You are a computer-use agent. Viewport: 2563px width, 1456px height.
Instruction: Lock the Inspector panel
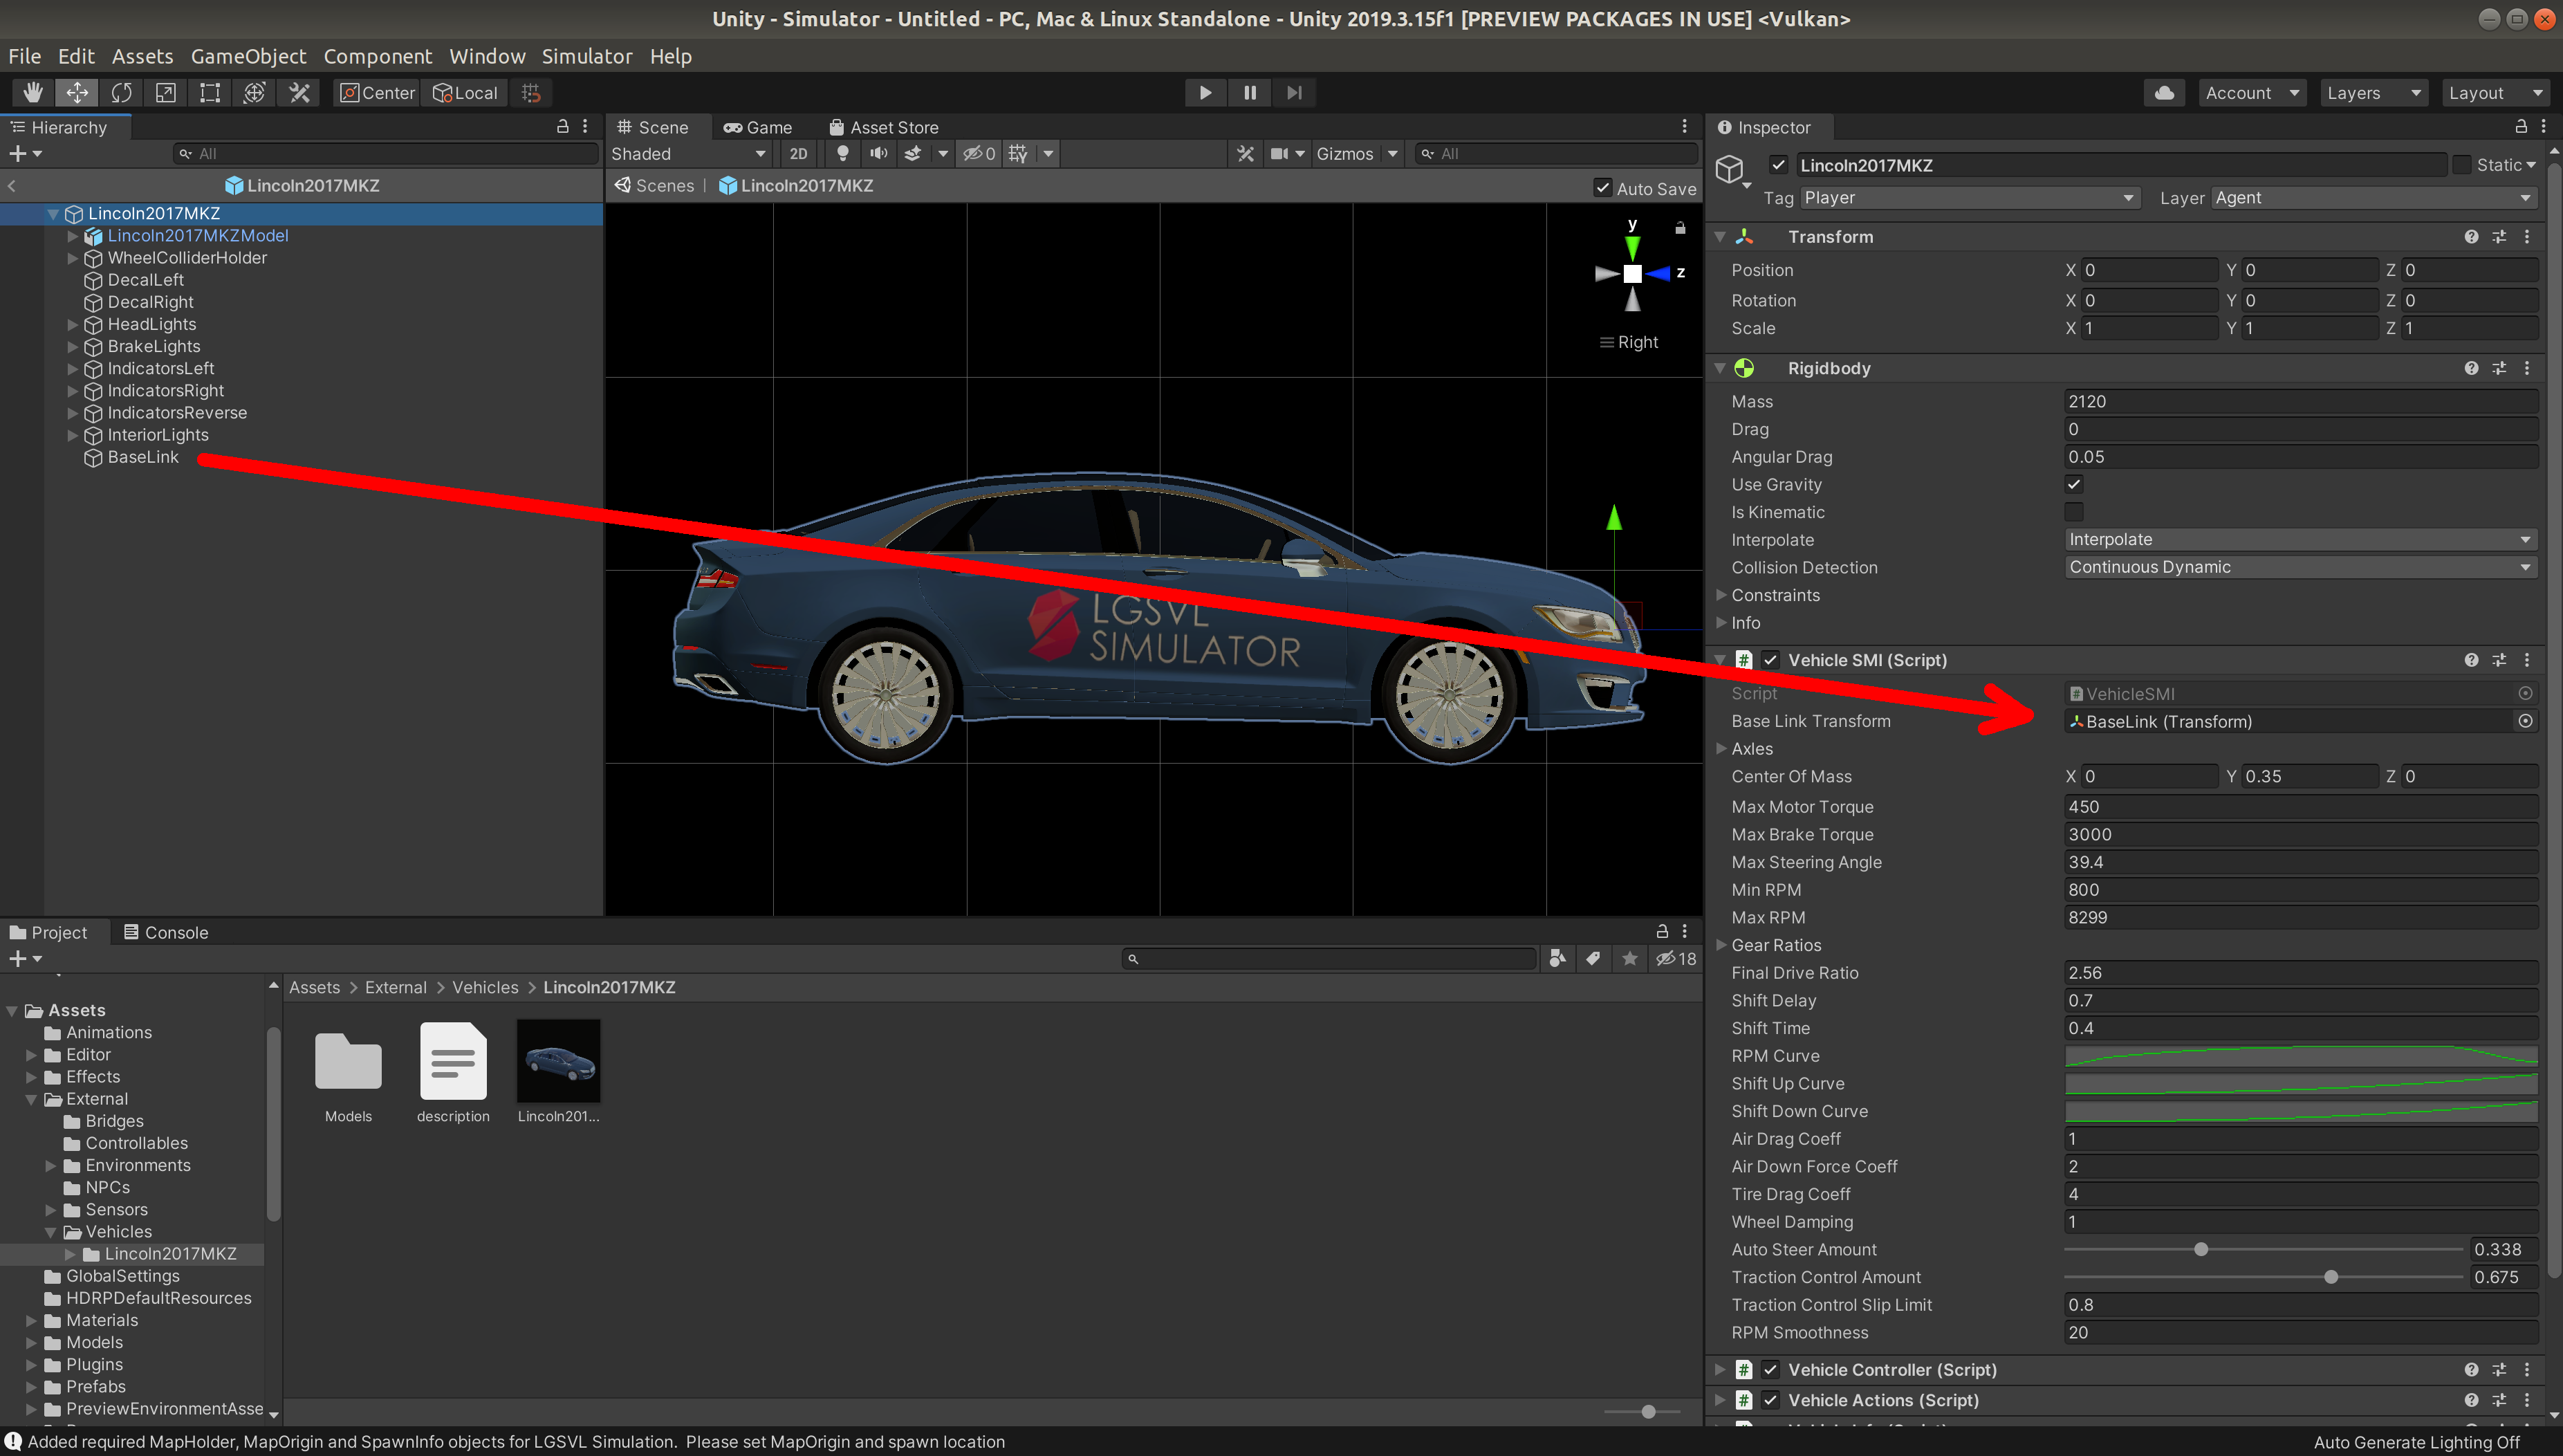pyautogui.click(x=2521, y=127)
